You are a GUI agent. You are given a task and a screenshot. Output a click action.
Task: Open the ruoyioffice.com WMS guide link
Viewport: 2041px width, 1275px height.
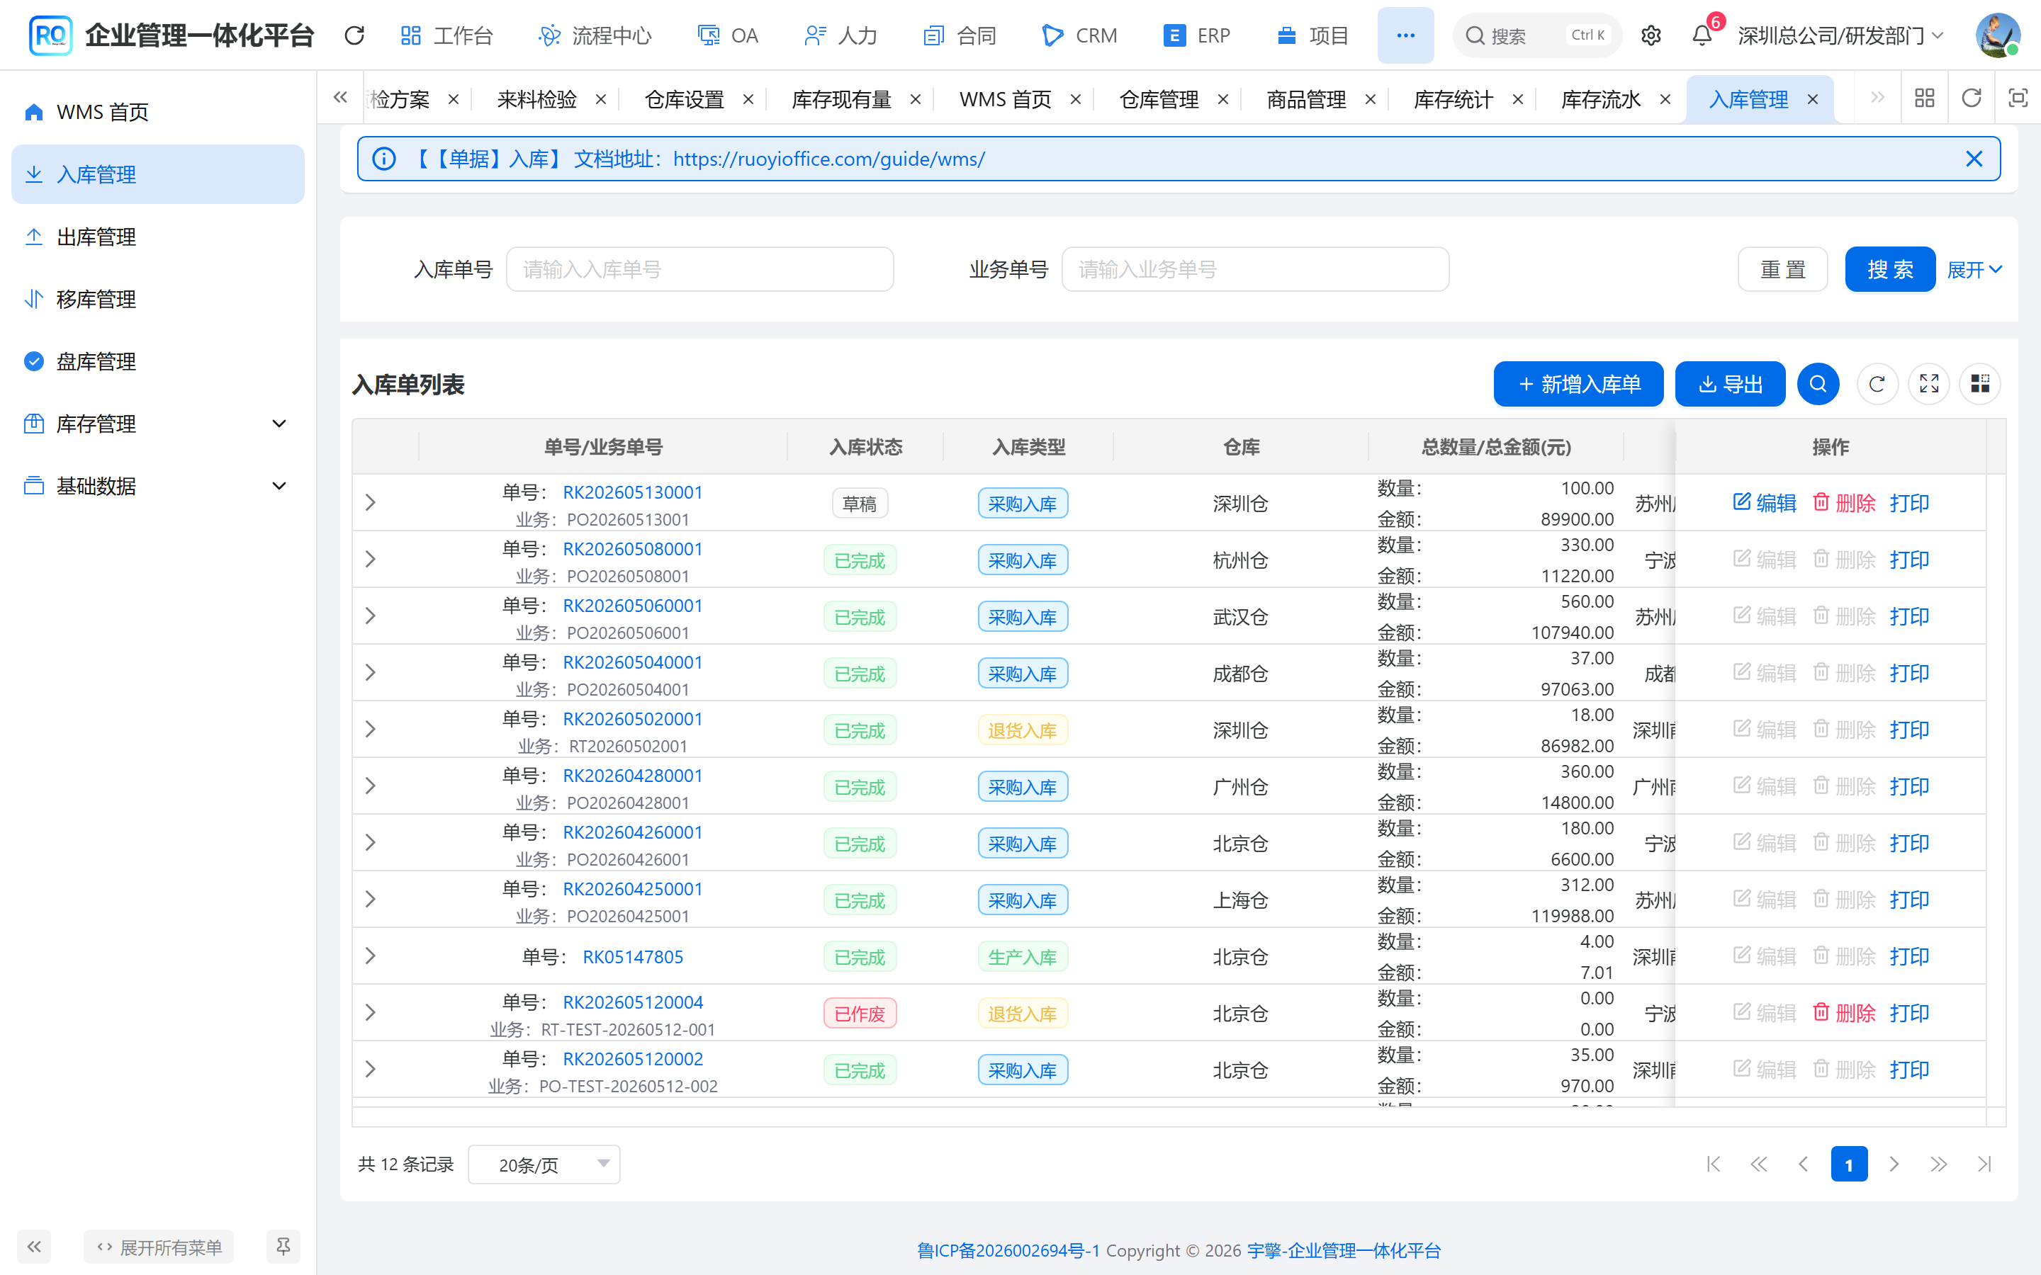[x=828, y=159]
